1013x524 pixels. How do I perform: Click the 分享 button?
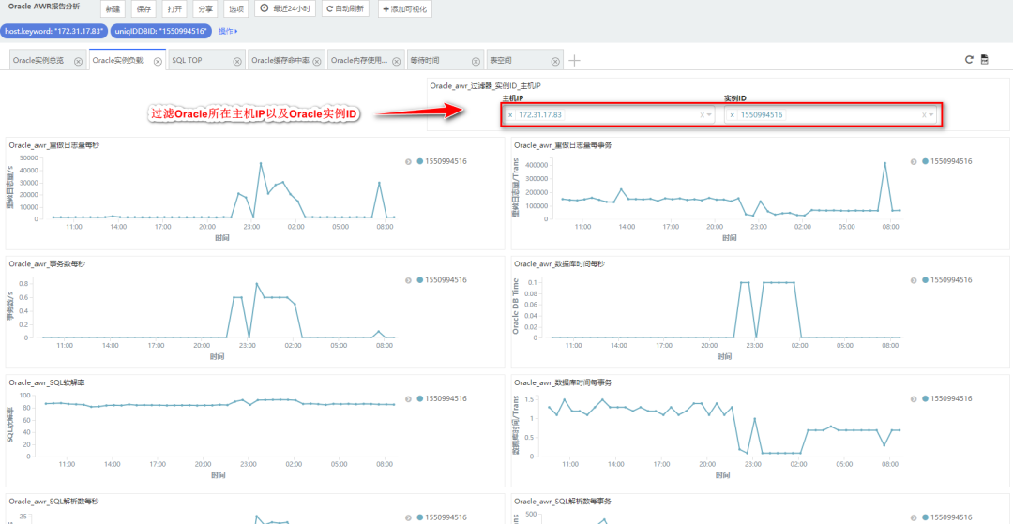coord(204,9)
